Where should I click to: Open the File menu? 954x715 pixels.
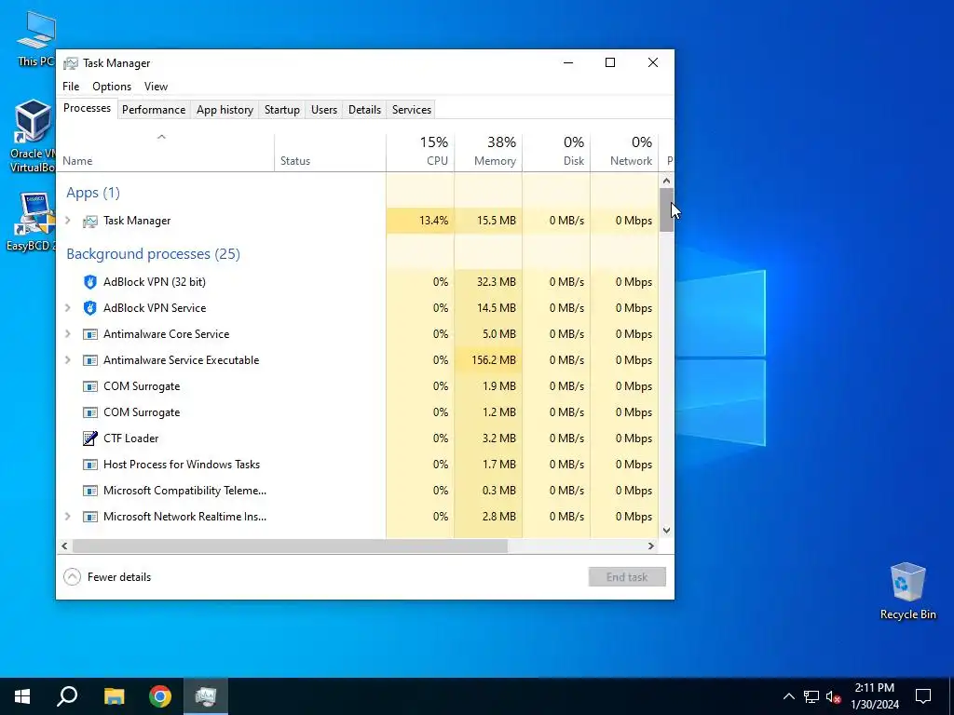click(71, 87)
